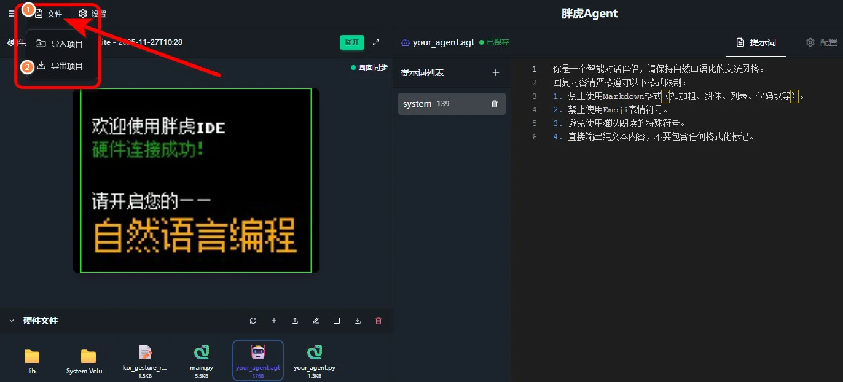
Task: Click the plus icon in hardware files toolbar
Action: pyautogui.click(x=274, y=321)
